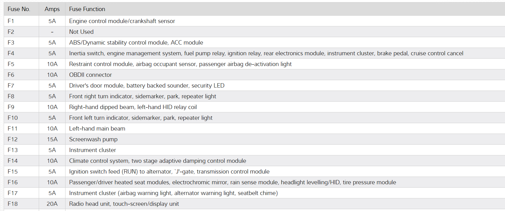Image resolution: width=505 pixels, height=211 pixels.
Task: Click the Fuse Function column header
Action: click(87, 9)
